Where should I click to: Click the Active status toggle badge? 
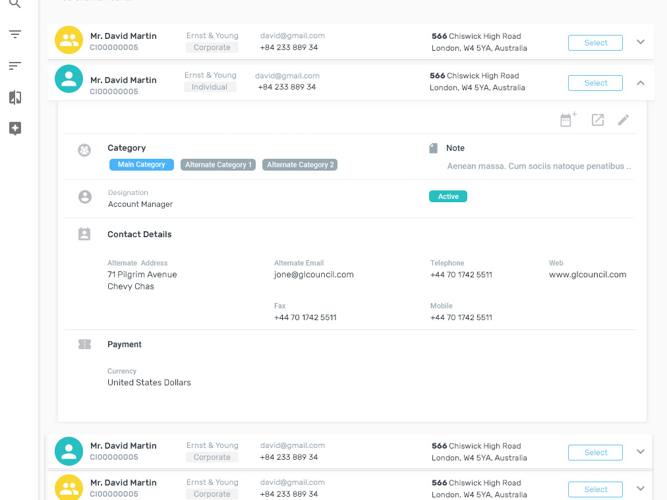click(x=448, y=196)
